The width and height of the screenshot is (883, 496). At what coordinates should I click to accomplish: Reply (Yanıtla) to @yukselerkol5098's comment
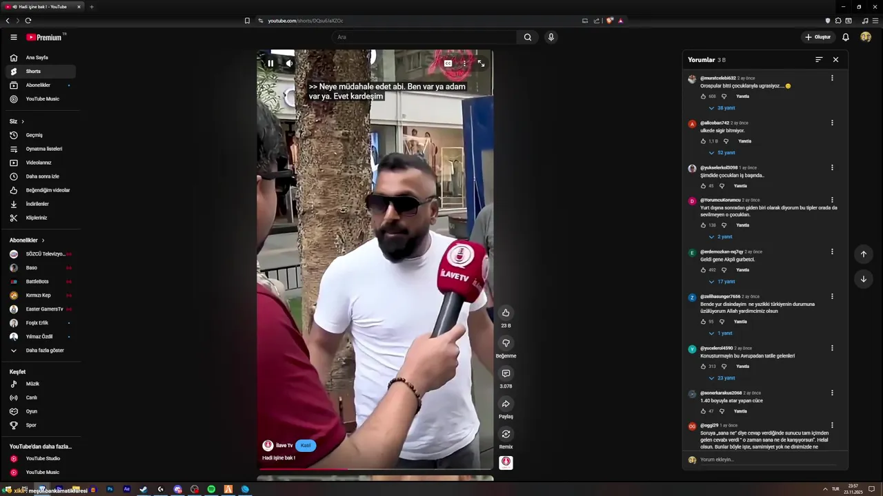(740, 186)
